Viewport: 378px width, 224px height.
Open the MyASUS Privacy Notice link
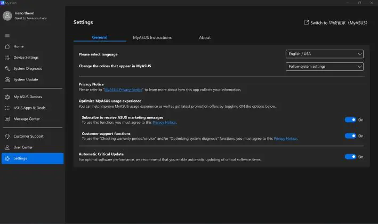123,90
